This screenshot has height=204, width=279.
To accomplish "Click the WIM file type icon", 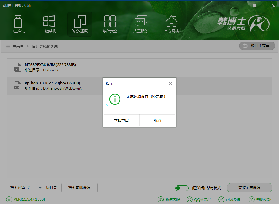I will tap(17, 67).
